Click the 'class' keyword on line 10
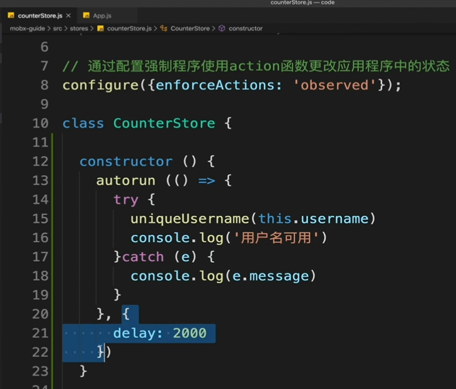The image size is (456, 389). pyautogui.click(x=83, y=123)
